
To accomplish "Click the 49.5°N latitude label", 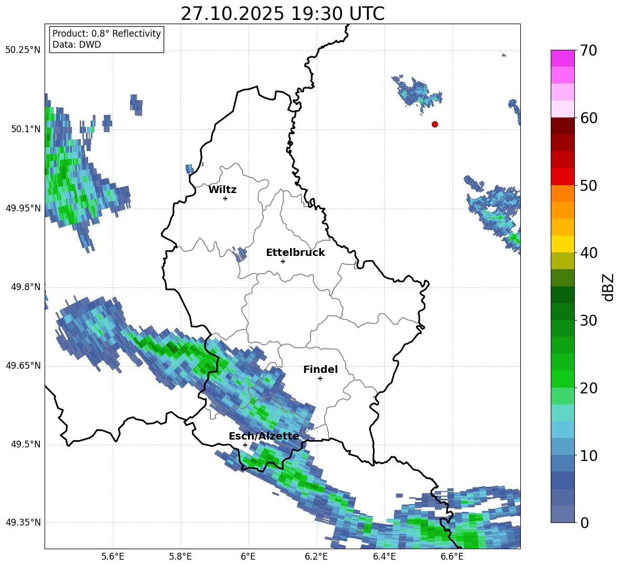I will (26, 444).
